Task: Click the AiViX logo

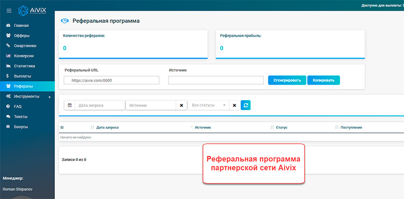Action: 32,11
